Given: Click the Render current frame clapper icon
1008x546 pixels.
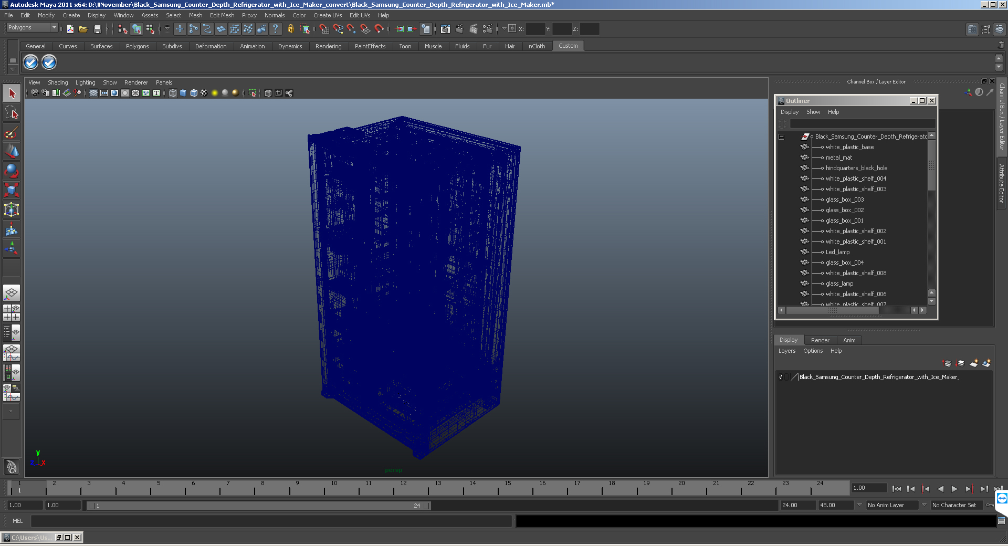Looking at the screenshot, I should (x=459, y=29).
